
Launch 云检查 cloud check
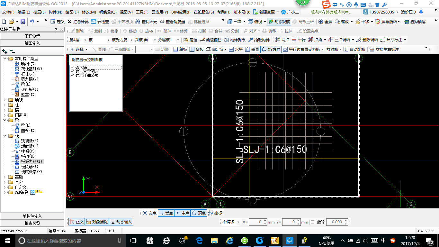tap(100, 22)
